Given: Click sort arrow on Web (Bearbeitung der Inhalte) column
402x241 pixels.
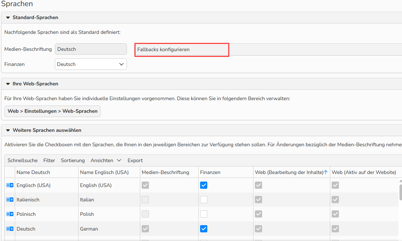Looking at the screenshot, I should click(x=326, y=172).
